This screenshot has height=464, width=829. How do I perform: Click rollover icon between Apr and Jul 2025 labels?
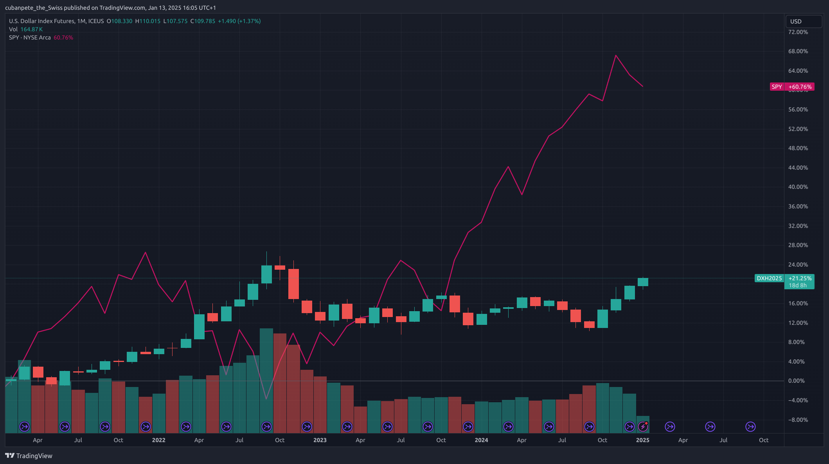click(710, 426)
